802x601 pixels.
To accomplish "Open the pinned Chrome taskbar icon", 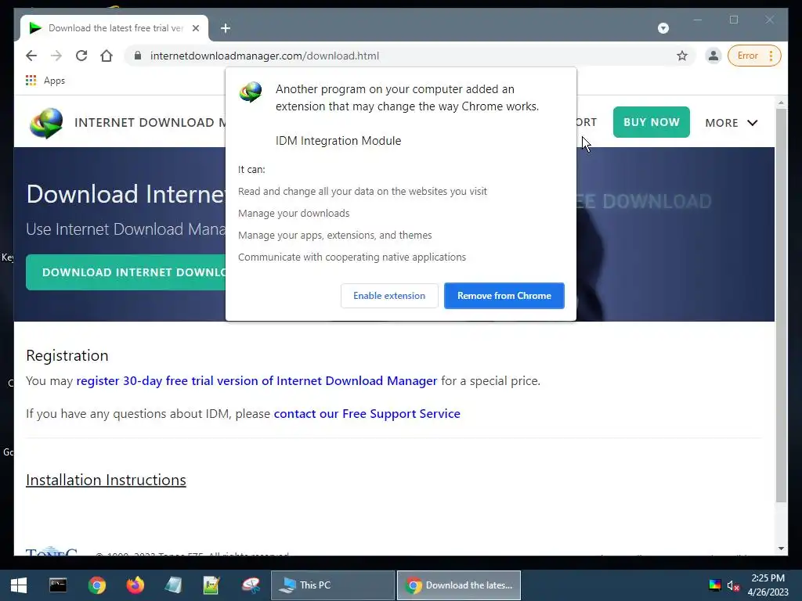I will point(96,585).
